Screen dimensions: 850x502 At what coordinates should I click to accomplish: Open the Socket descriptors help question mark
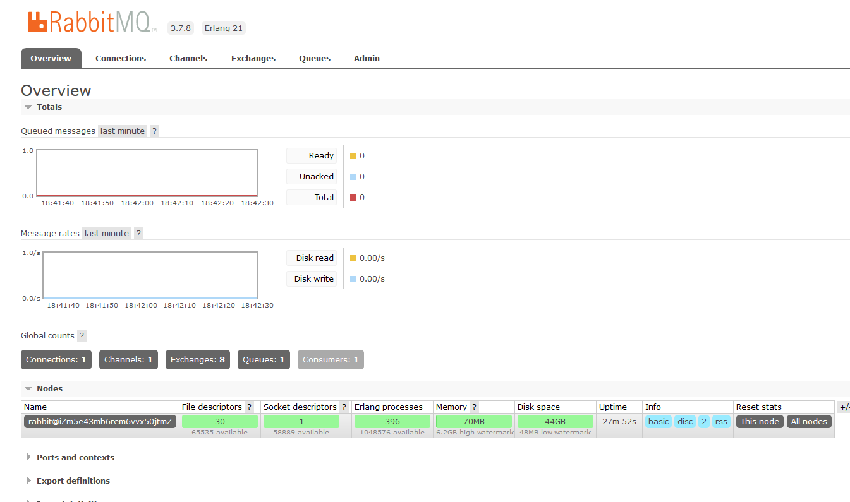click(x=344, y=407)
